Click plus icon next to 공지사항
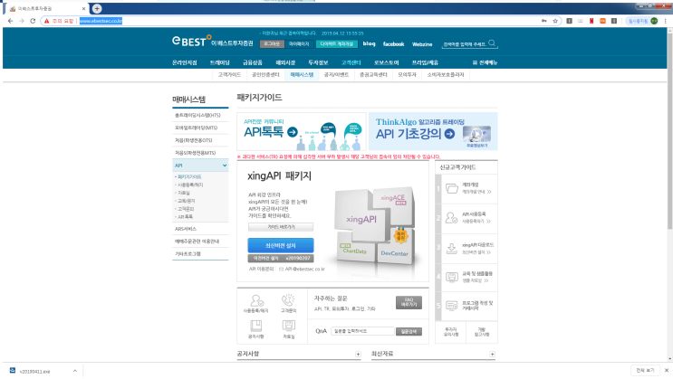 [358, 355]
